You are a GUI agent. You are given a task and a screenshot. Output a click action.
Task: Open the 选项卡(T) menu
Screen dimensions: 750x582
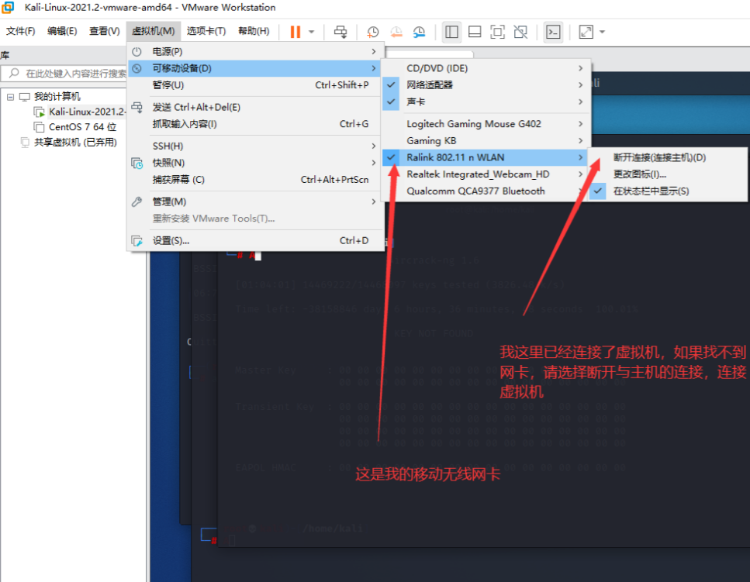point(206,31)
